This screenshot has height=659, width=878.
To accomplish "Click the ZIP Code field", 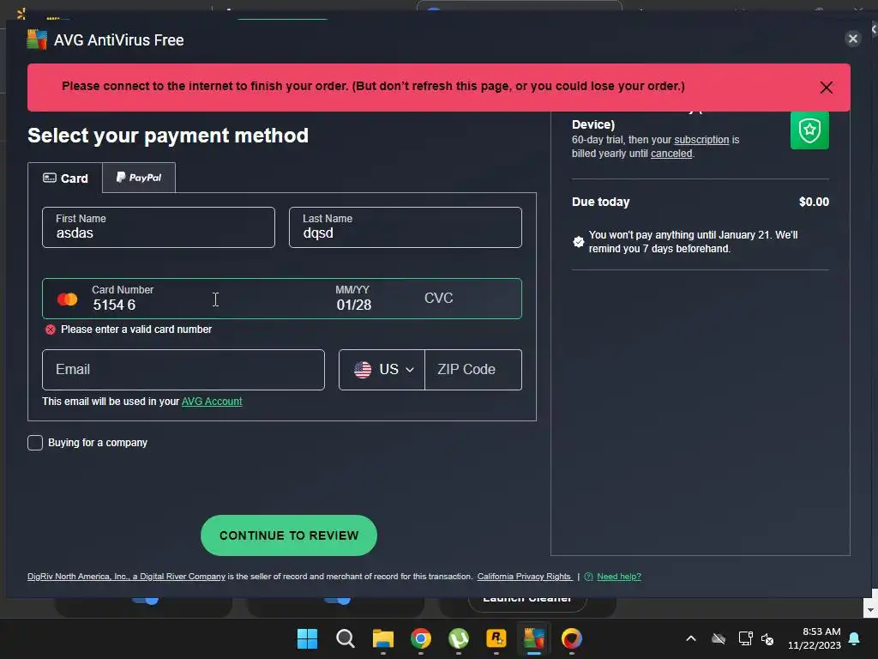I will (473, 370).
